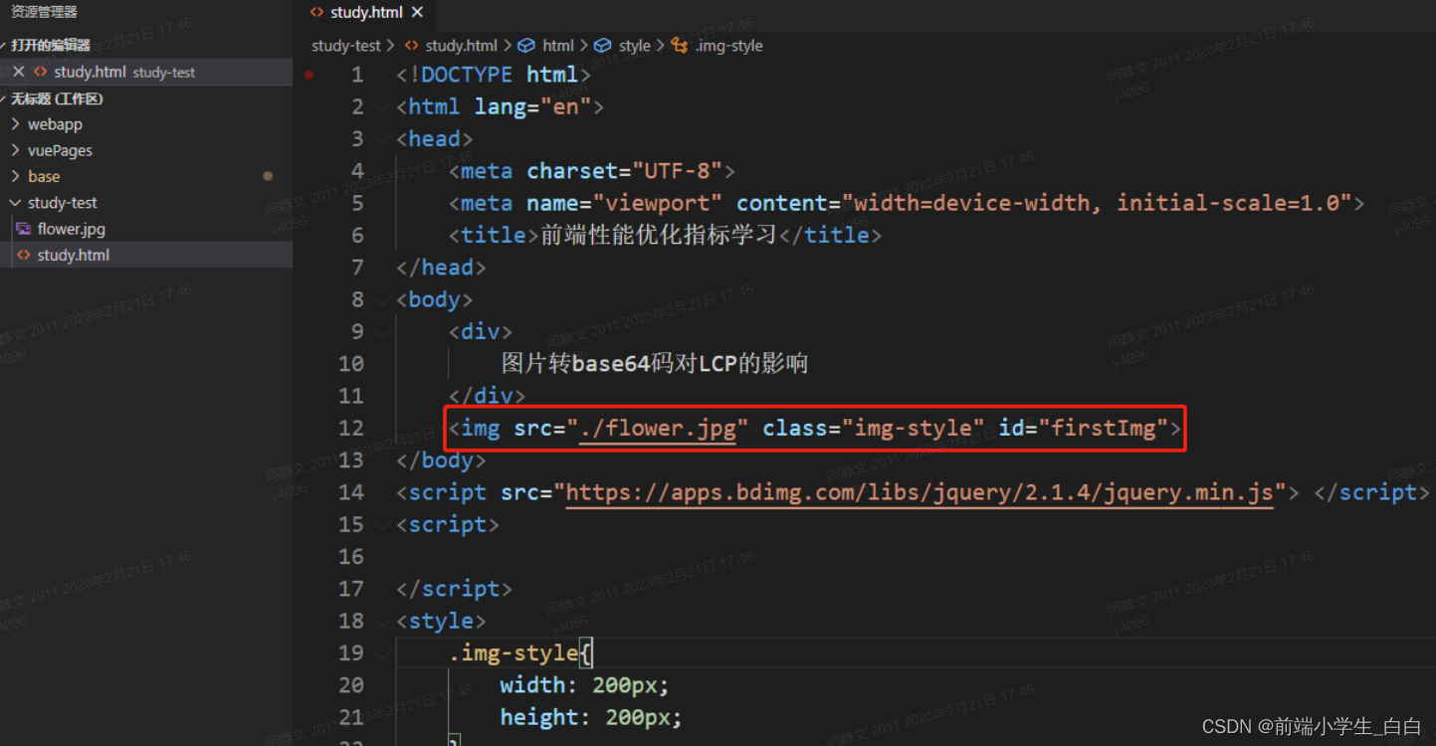The width and height of the screenshot is (1436, 746).
Task: Click the style element breadcrumb
Action: (634, 46)
